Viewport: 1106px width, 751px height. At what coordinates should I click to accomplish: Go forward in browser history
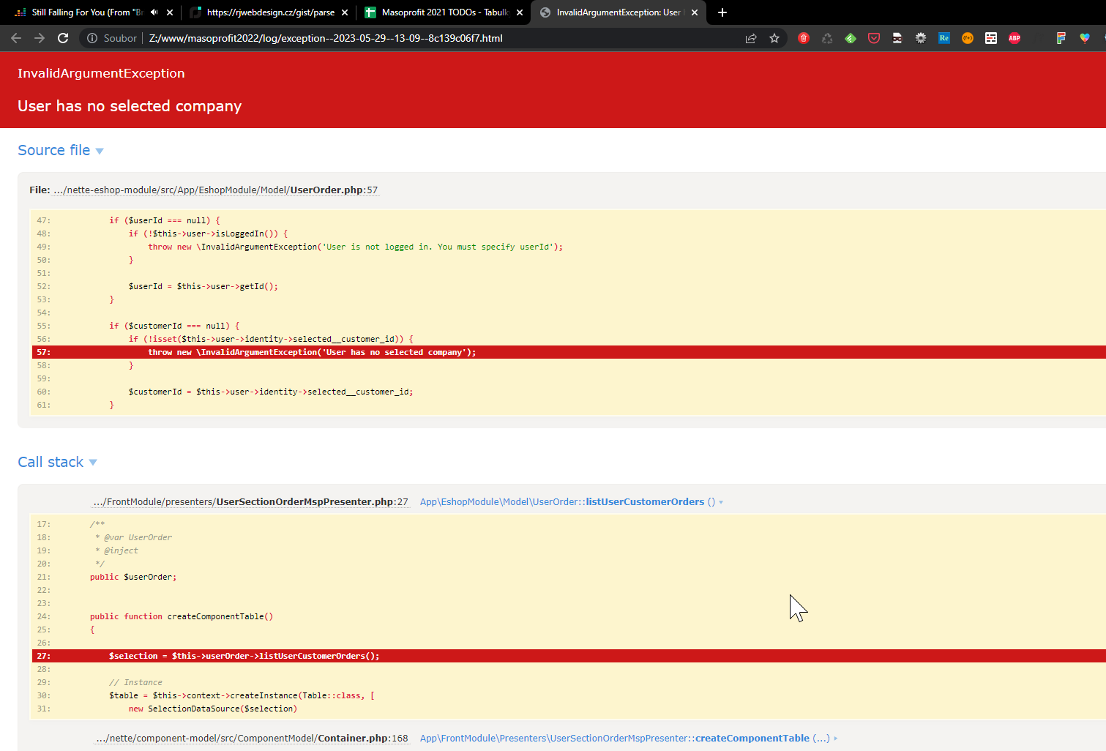[40, 38]
